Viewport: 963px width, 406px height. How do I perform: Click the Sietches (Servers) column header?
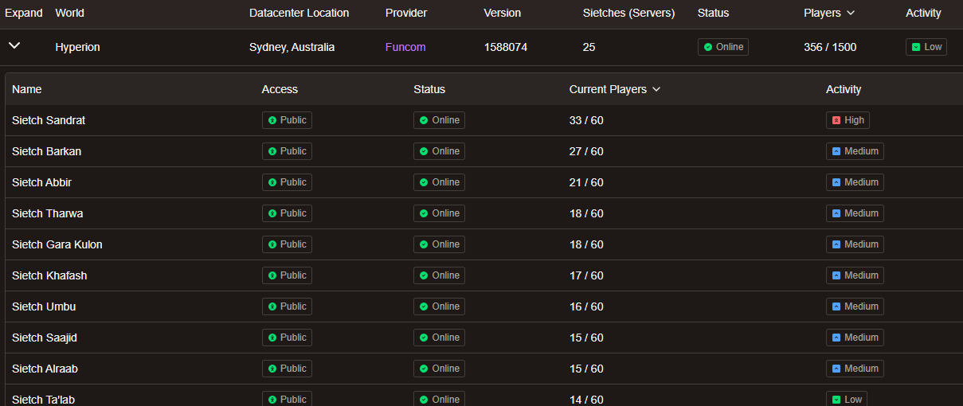pyautogui.click(x=629, y=13)
